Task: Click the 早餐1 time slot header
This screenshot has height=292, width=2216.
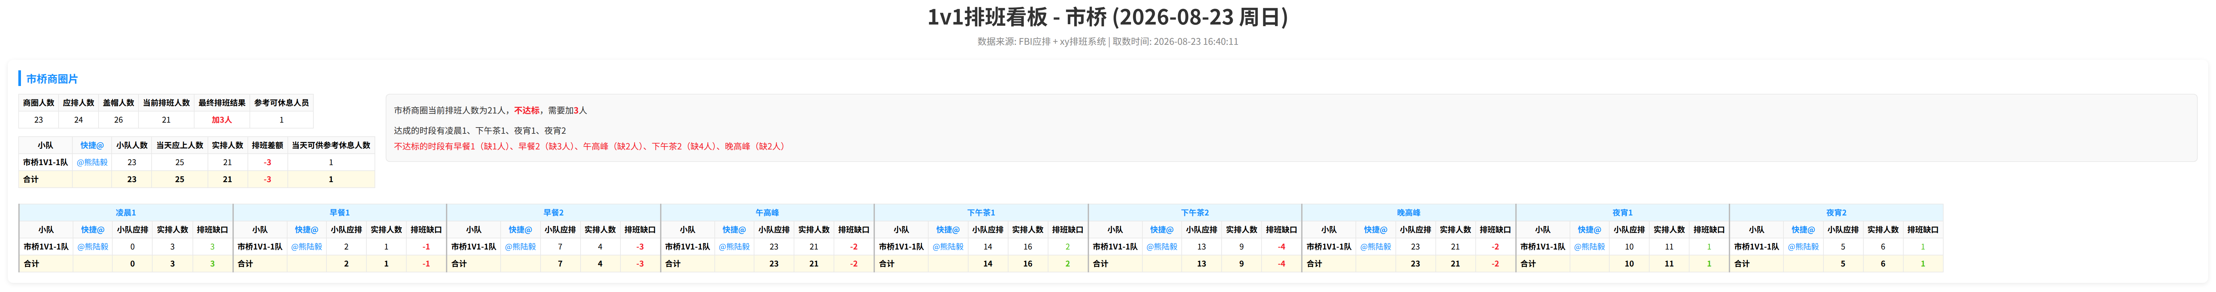Action: (x=340, y=213)
